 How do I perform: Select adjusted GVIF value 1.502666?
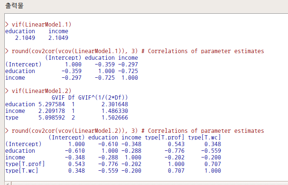click(x=115, y=118)
